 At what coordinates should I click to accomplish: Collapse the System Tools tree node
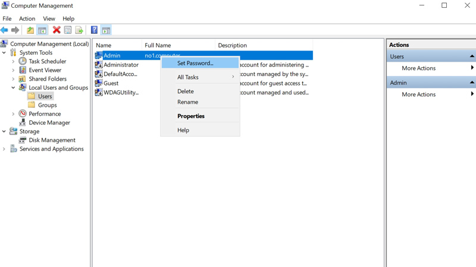[4, 53]
